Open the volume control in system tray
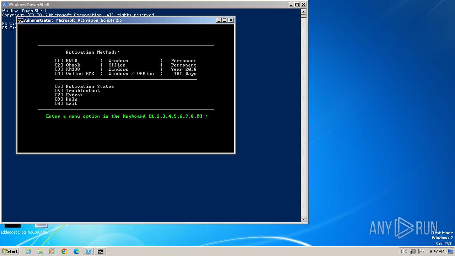455x256 pixels. 404,251
